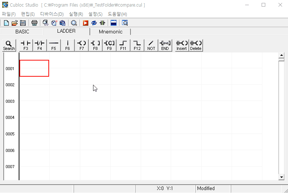
Task: Open a file with the folder icon
Action: pos(15,23)
